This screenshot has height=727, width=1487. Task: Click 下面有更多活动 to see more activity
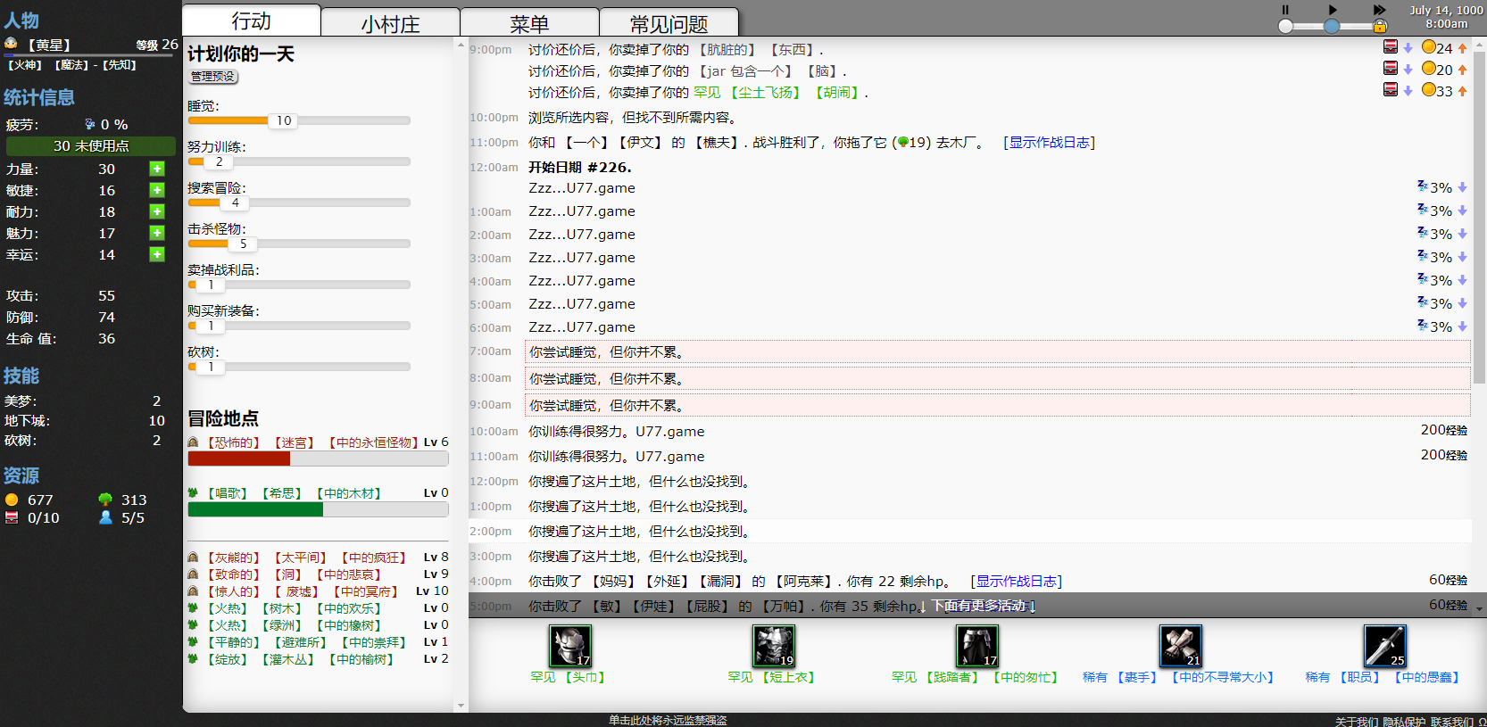[x=983, y=606]
